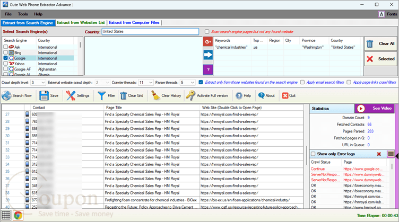Click the Web Site column header
399x222 pixels.
pos(251,108)
